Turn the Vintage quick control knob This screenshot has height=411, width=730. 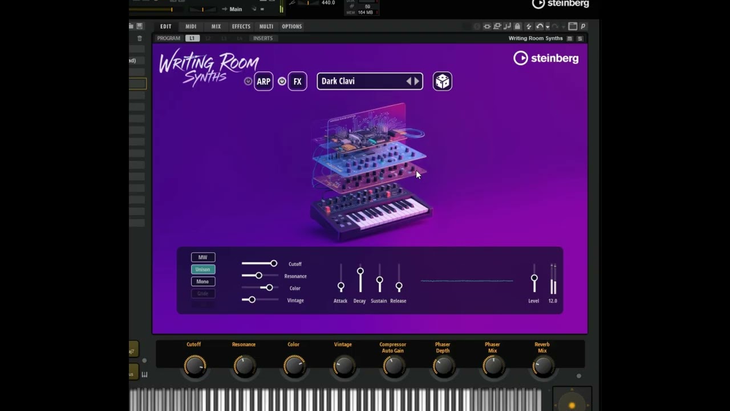click(343, 366)
